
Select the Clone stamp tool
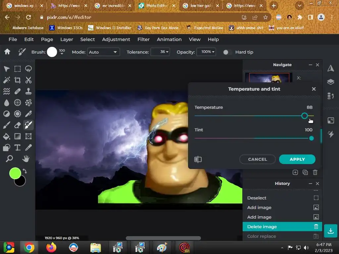[x=28, y=91]
